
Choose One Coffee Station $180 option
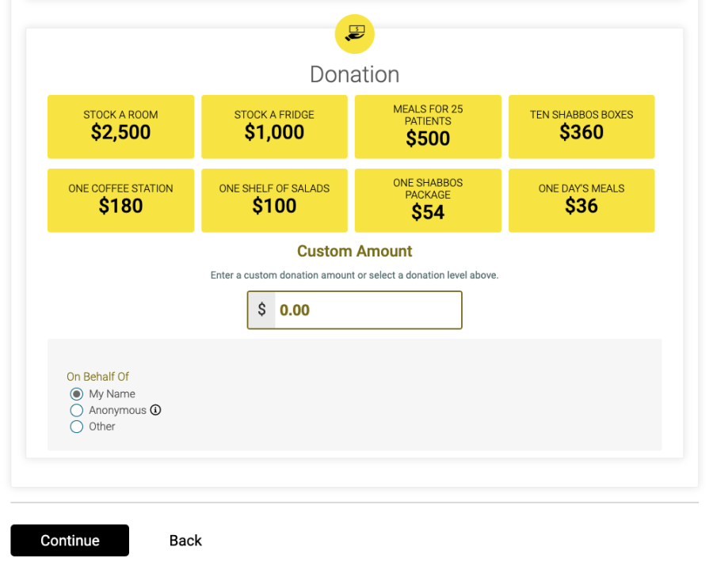[120, 200]
